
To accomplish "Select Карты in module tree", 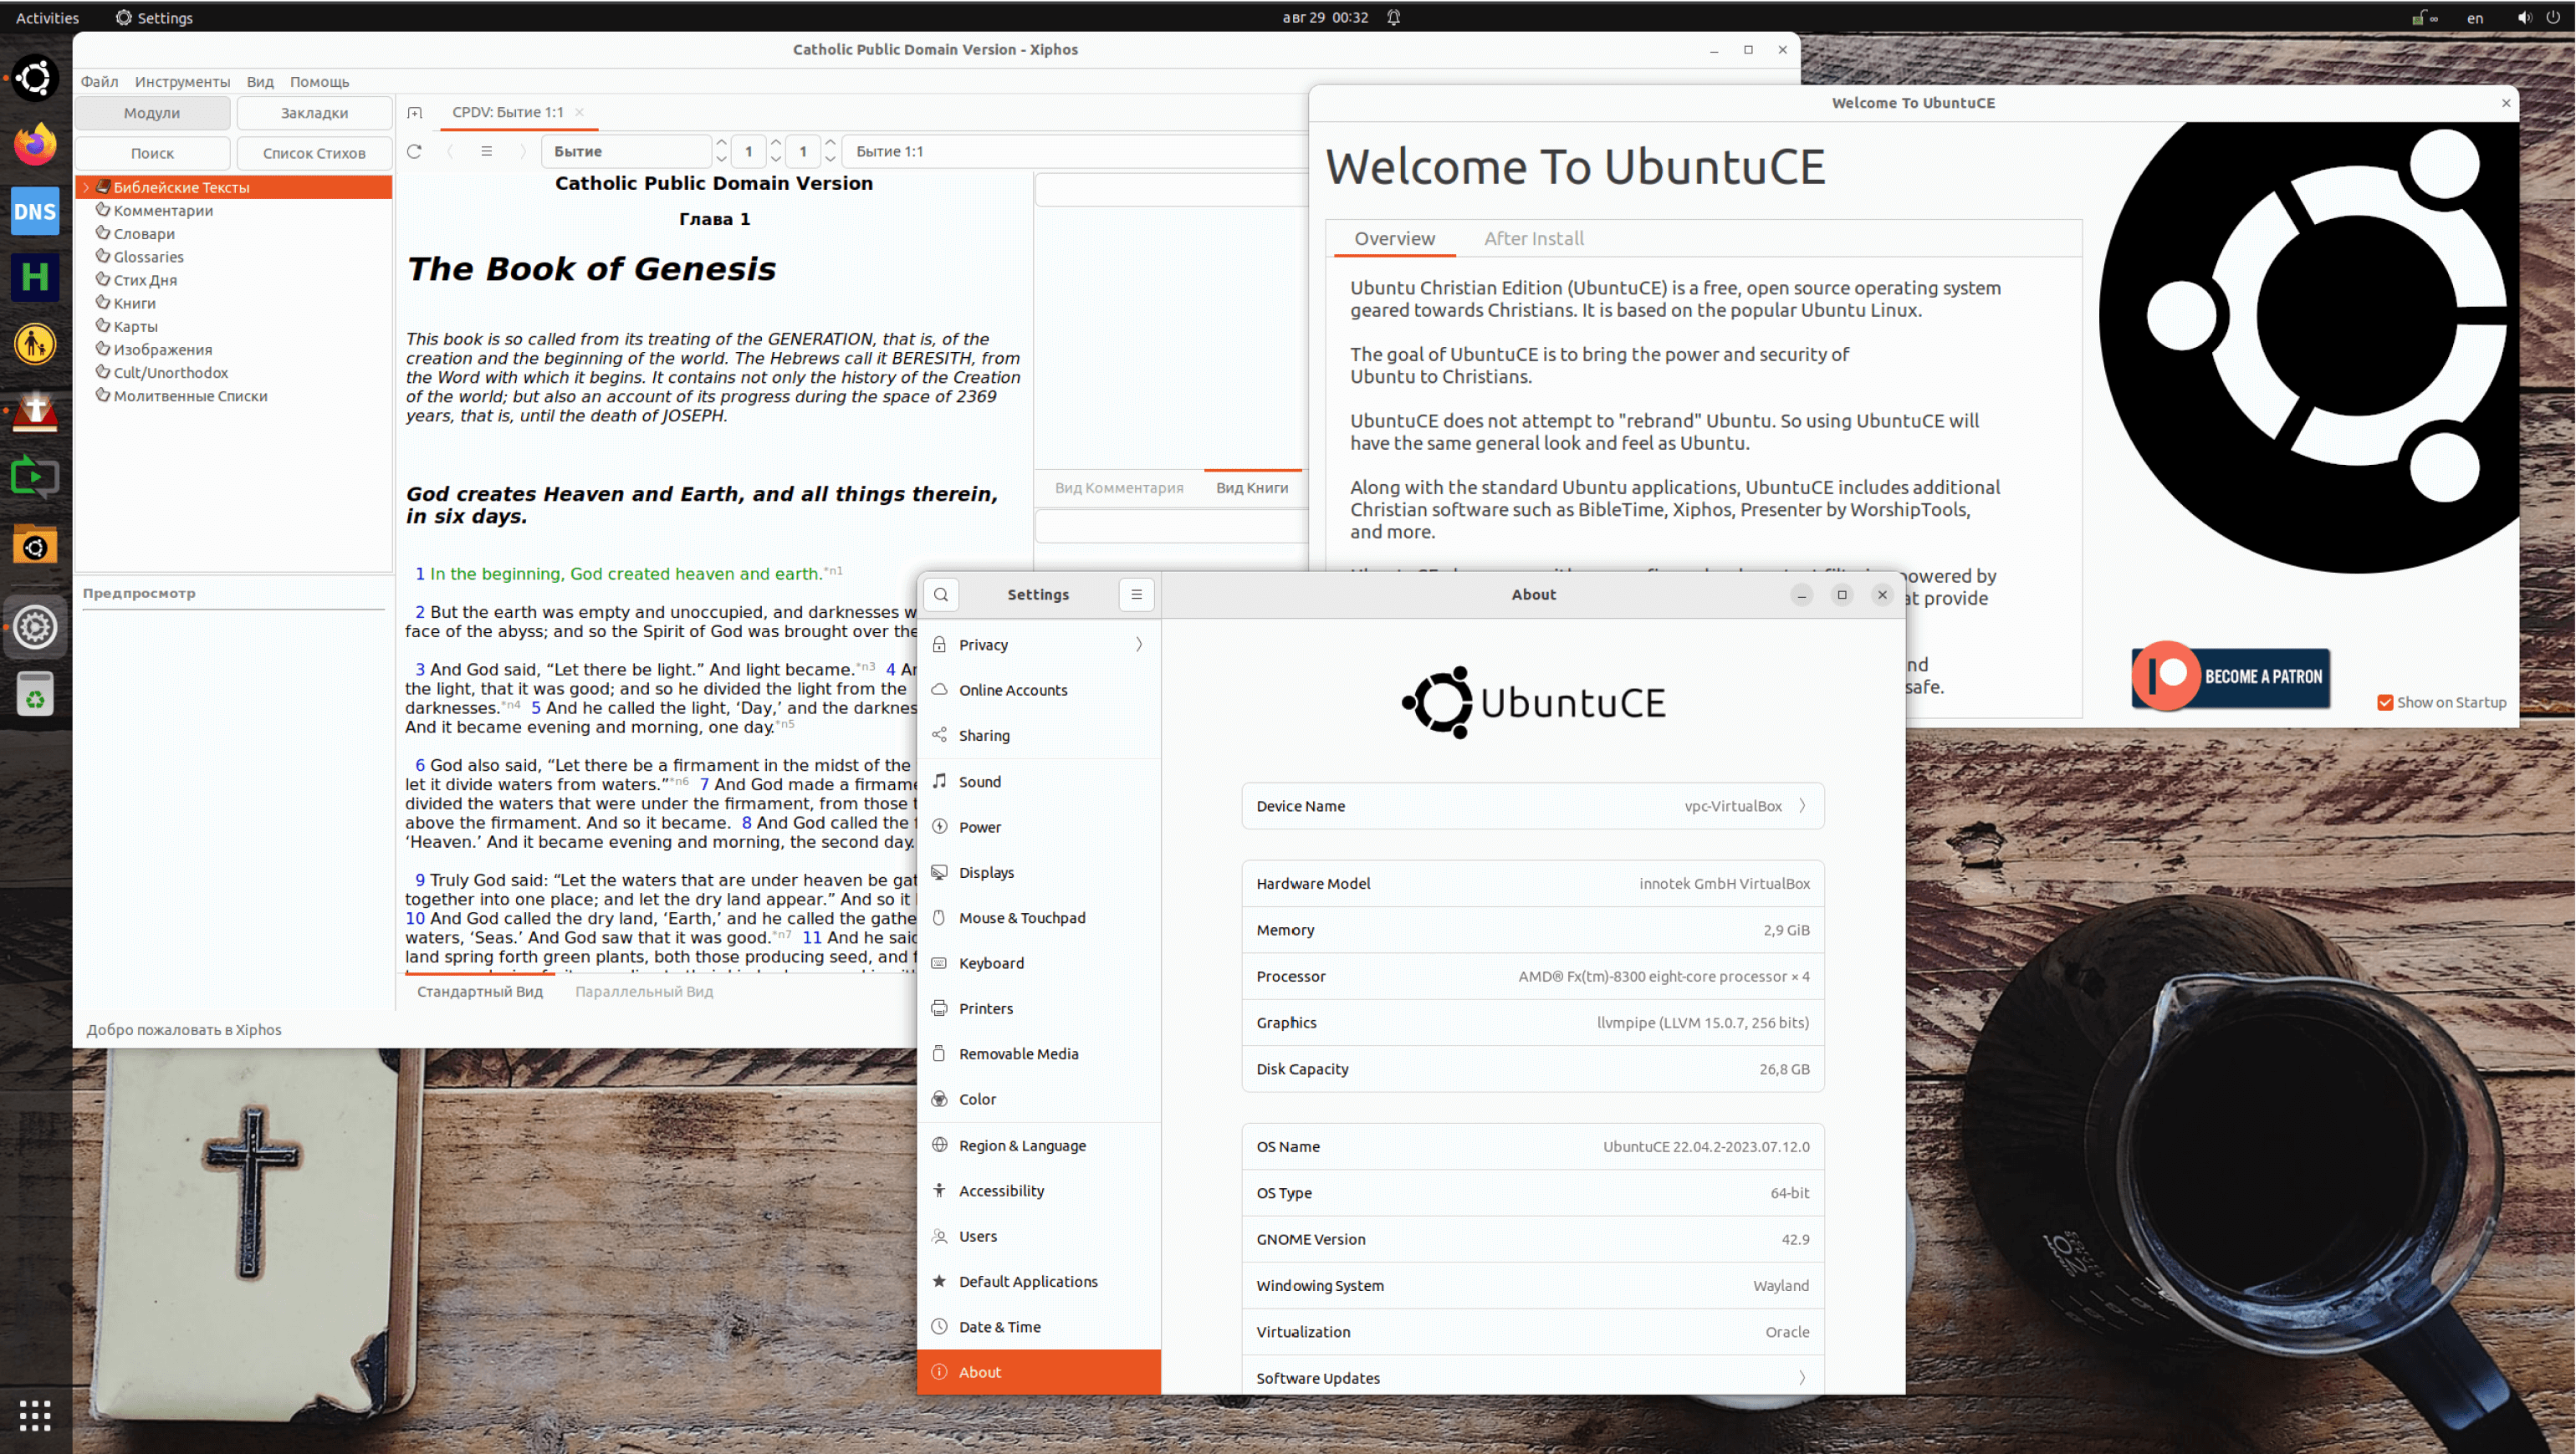I will click(x=135, y=326).
